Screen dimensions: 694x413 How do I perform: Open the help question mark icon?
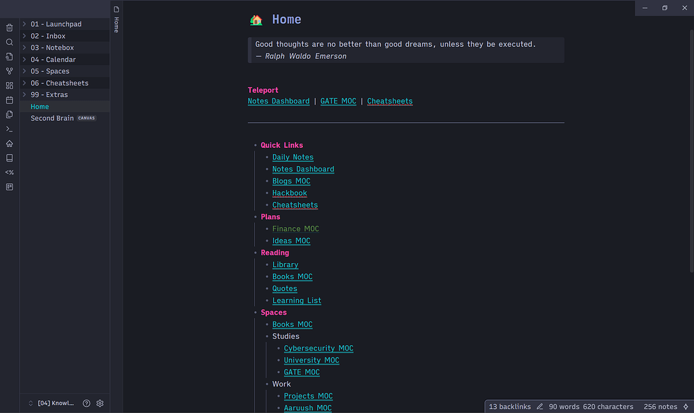pyautogui.click(x=86, y=403)
